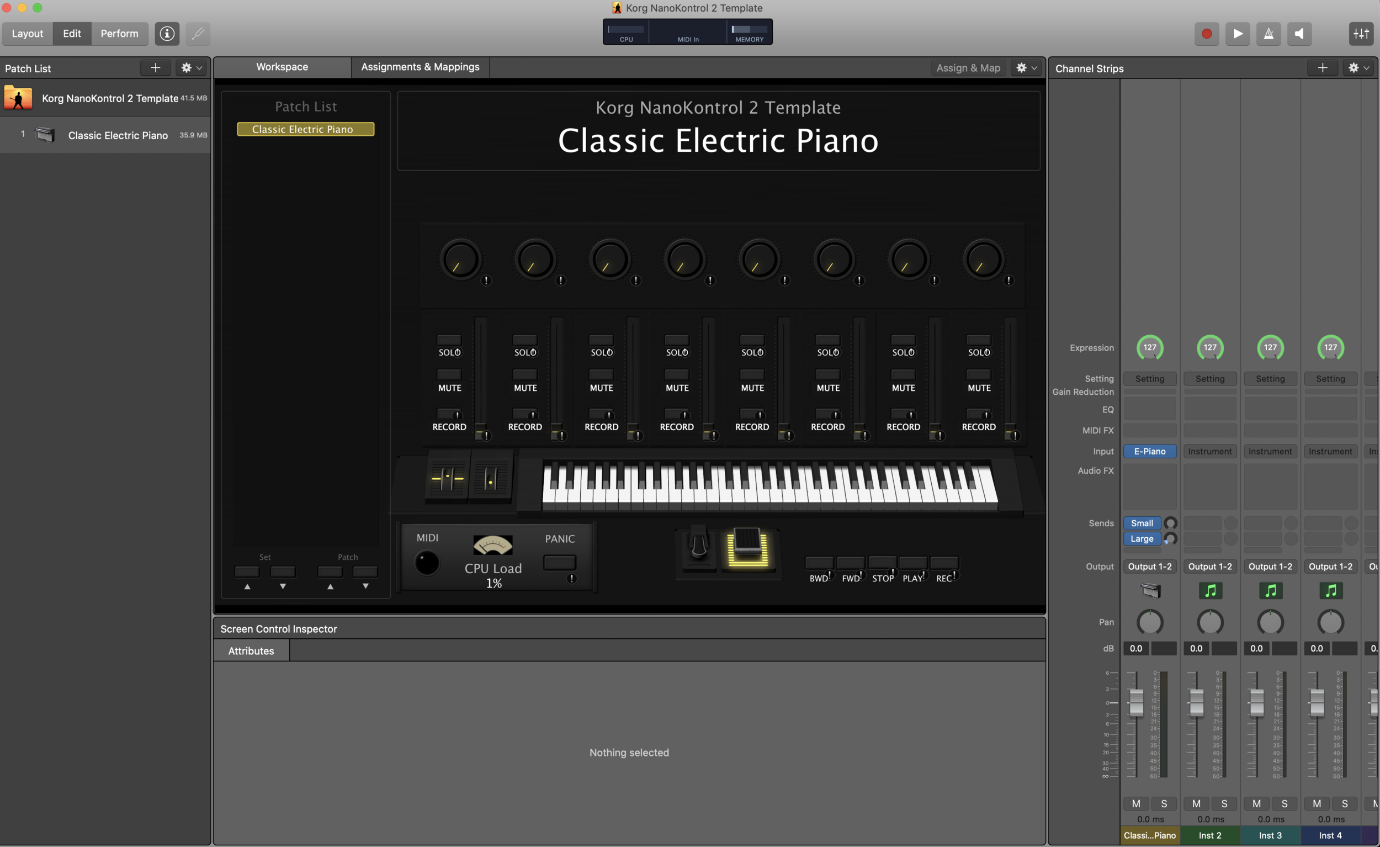Click the Expression knob on Inst 2 strip
Image resolution: width=1380 pixels, height=847 pixels.
[1211, 347]
